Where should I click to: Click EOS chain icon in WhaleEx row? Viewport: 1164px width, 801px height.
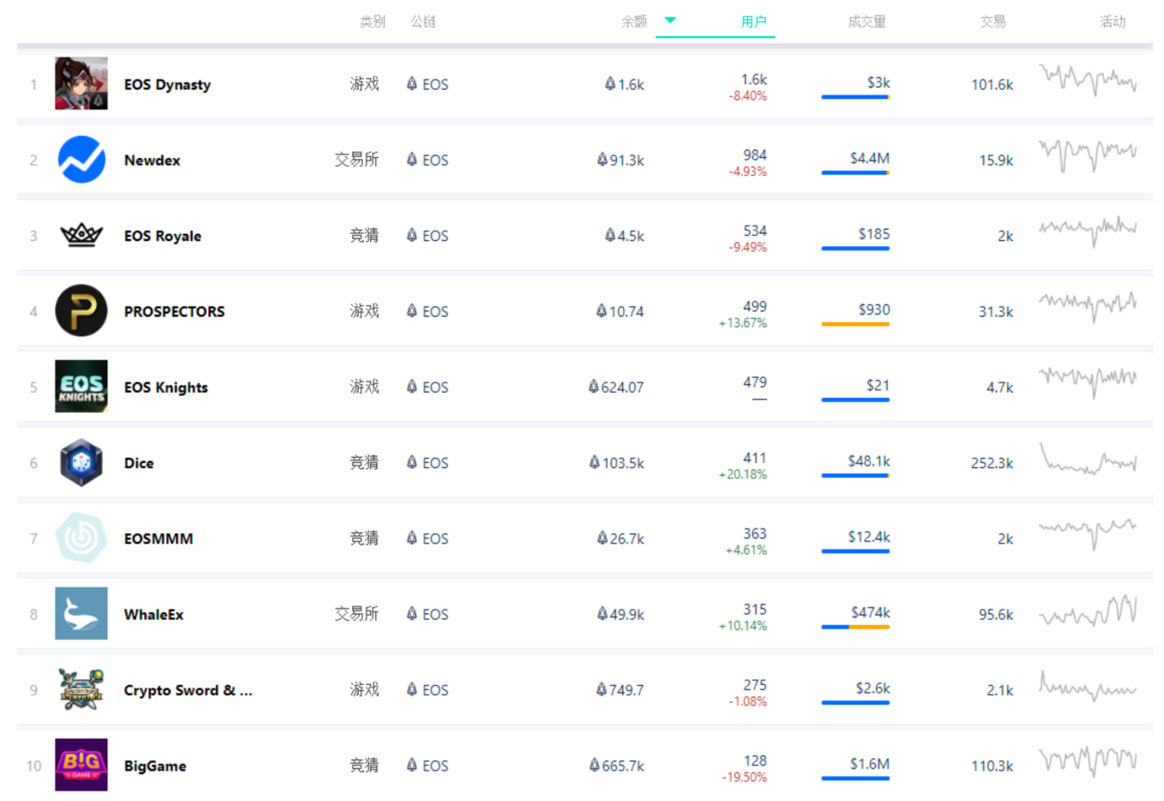pos(412,613)
